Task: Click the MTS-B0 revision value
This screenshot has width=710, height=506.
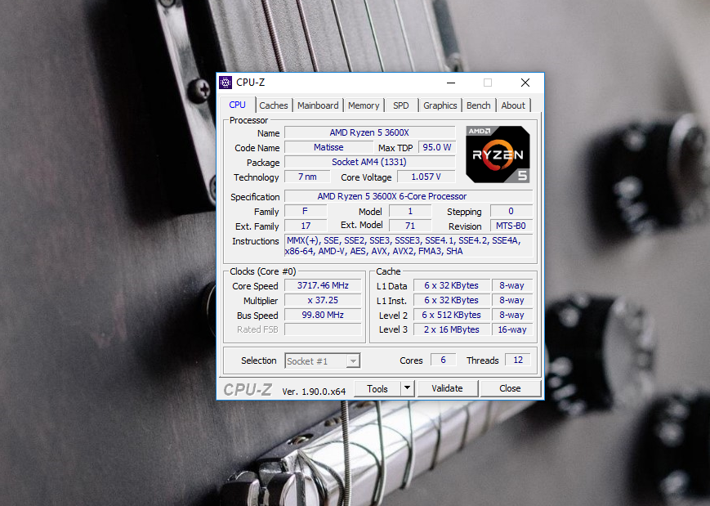Action: [511, 226]
